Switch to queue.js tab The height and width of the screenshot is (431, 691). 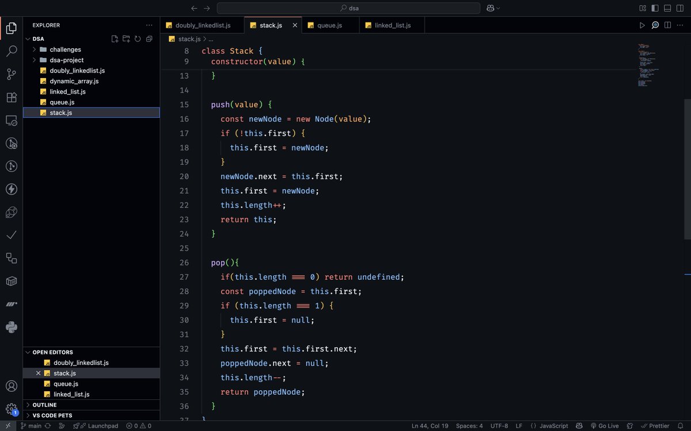329,25
